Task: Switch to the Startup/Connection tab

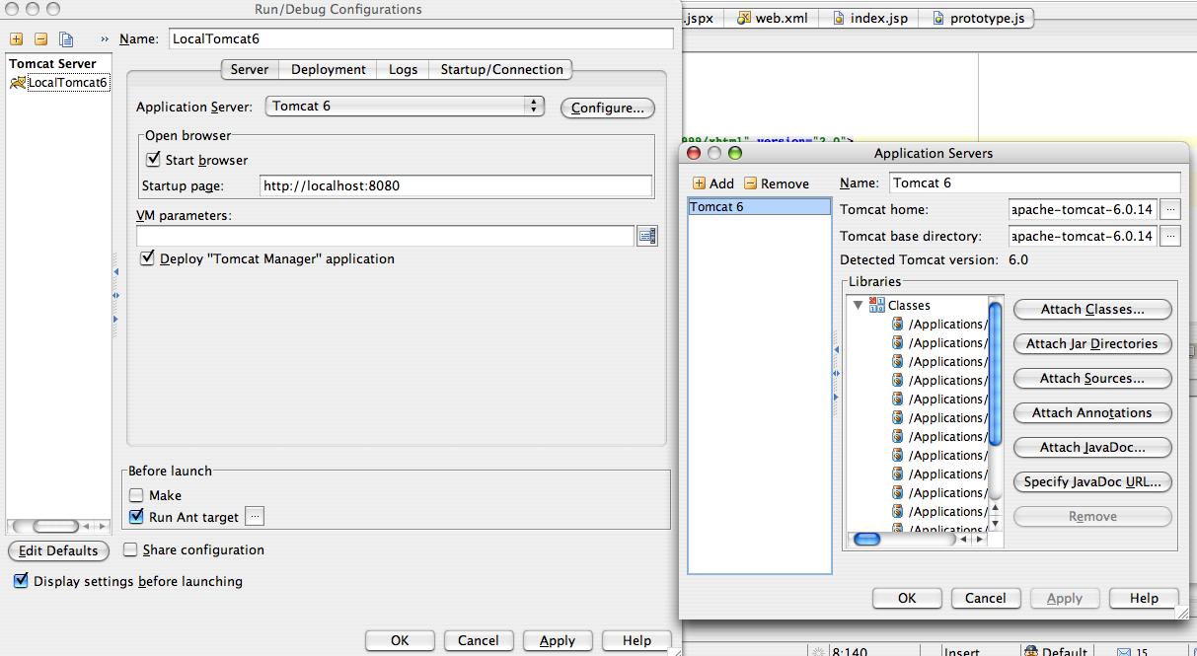Action: 503,69
